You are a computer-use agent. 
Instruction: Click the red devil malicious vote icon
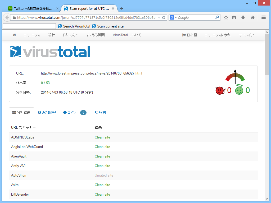click(220, 90)
